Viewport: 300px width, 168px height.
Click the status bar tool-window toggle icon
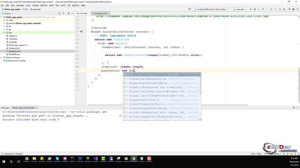pyautogui.click(x=2, y=154)
